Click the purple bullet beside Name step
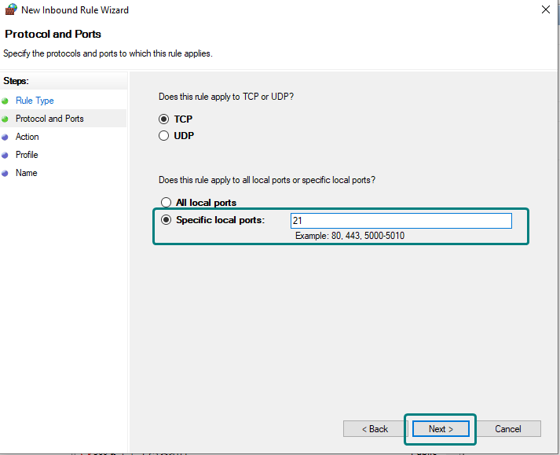This screenshot has height=455, width=560. click(x=5, y=174)
